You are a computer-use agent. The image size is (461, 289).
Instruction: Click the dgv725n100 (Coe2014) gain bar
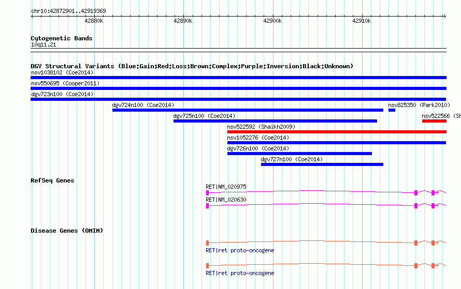click(x=275, y=121)
